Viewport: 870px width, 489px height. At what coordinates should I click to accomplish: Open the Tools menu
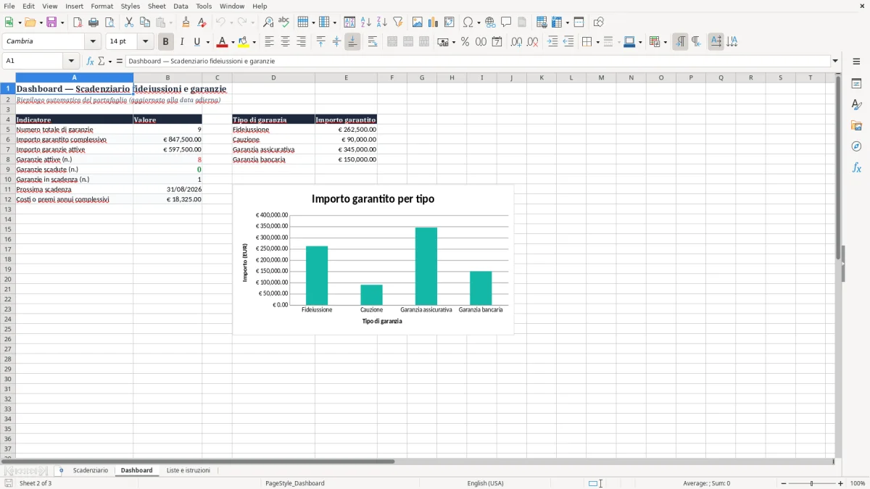point(204,6)
